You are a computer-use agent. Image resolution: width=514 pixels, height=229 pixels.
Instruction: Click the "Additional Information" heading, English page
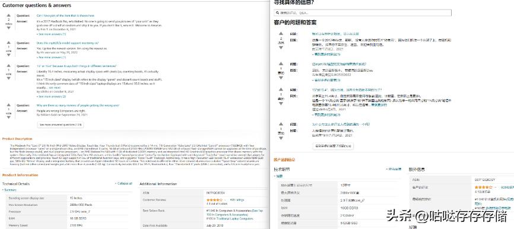point(158,184)
